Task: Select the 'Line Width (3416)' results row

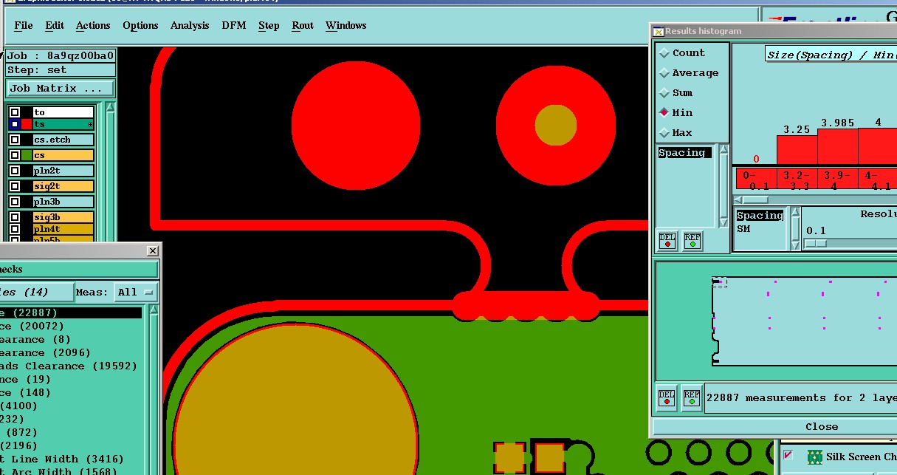Action: [70, 459]
